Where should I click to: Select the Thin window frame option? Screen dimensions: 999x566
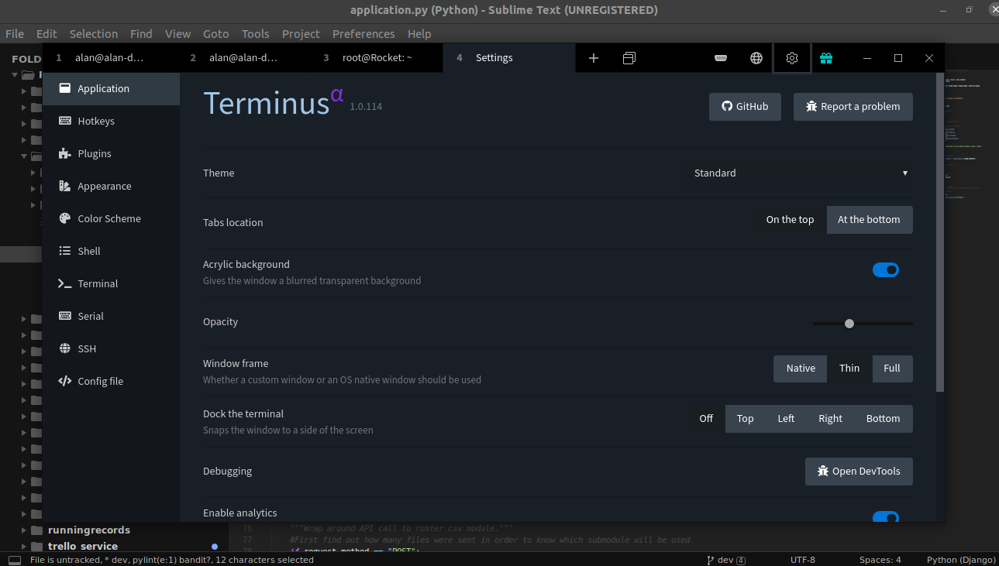849,369
